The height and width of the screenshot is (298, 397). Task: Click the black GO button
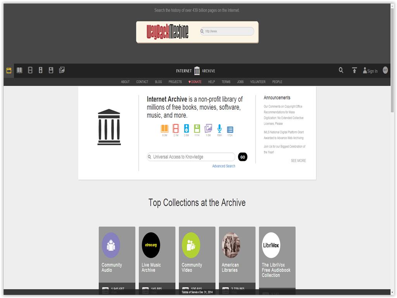(243, 157)
